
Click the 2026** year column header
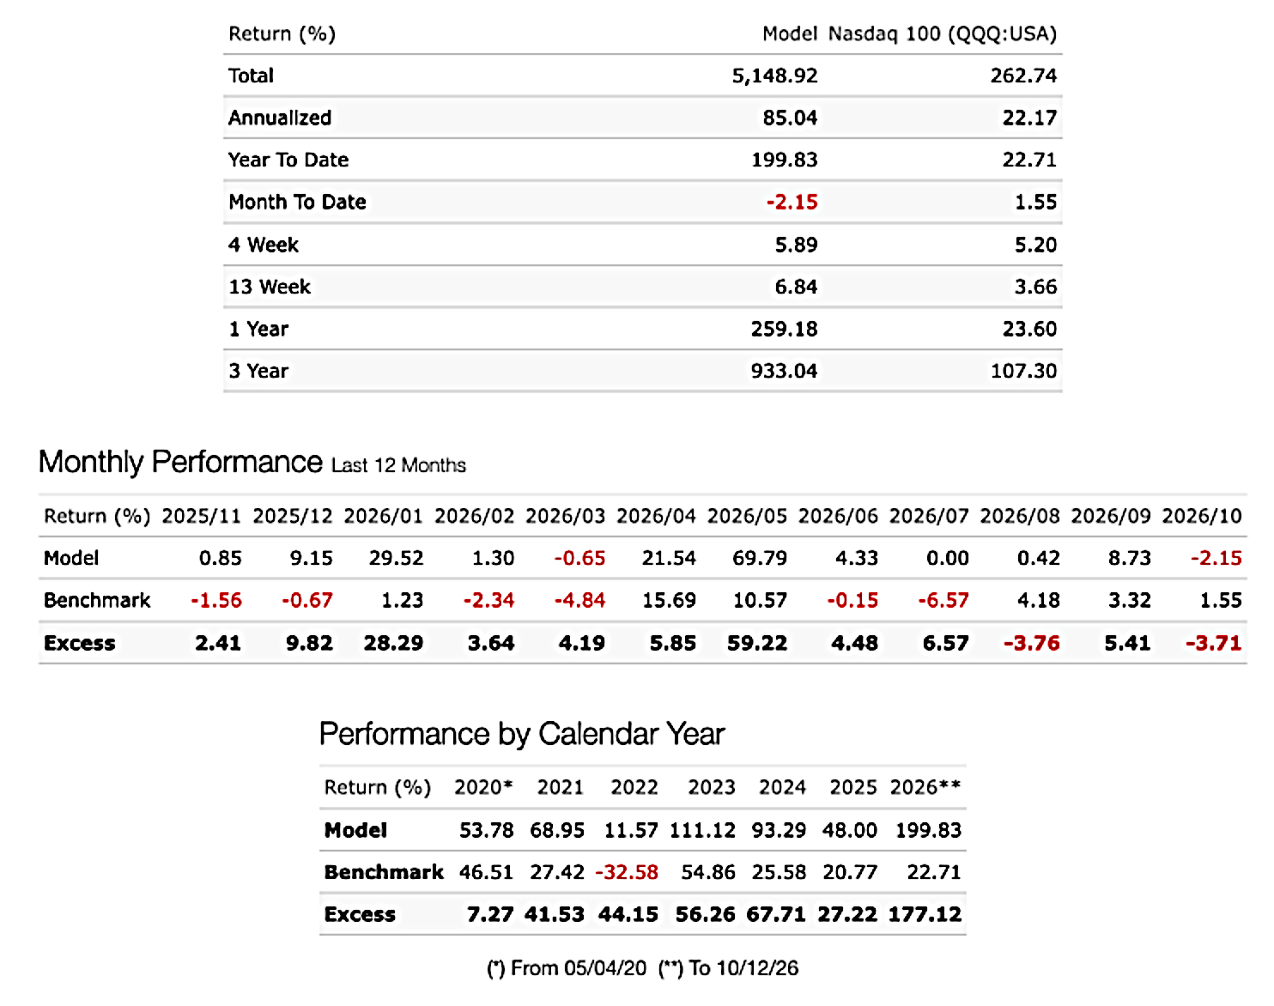925,787
